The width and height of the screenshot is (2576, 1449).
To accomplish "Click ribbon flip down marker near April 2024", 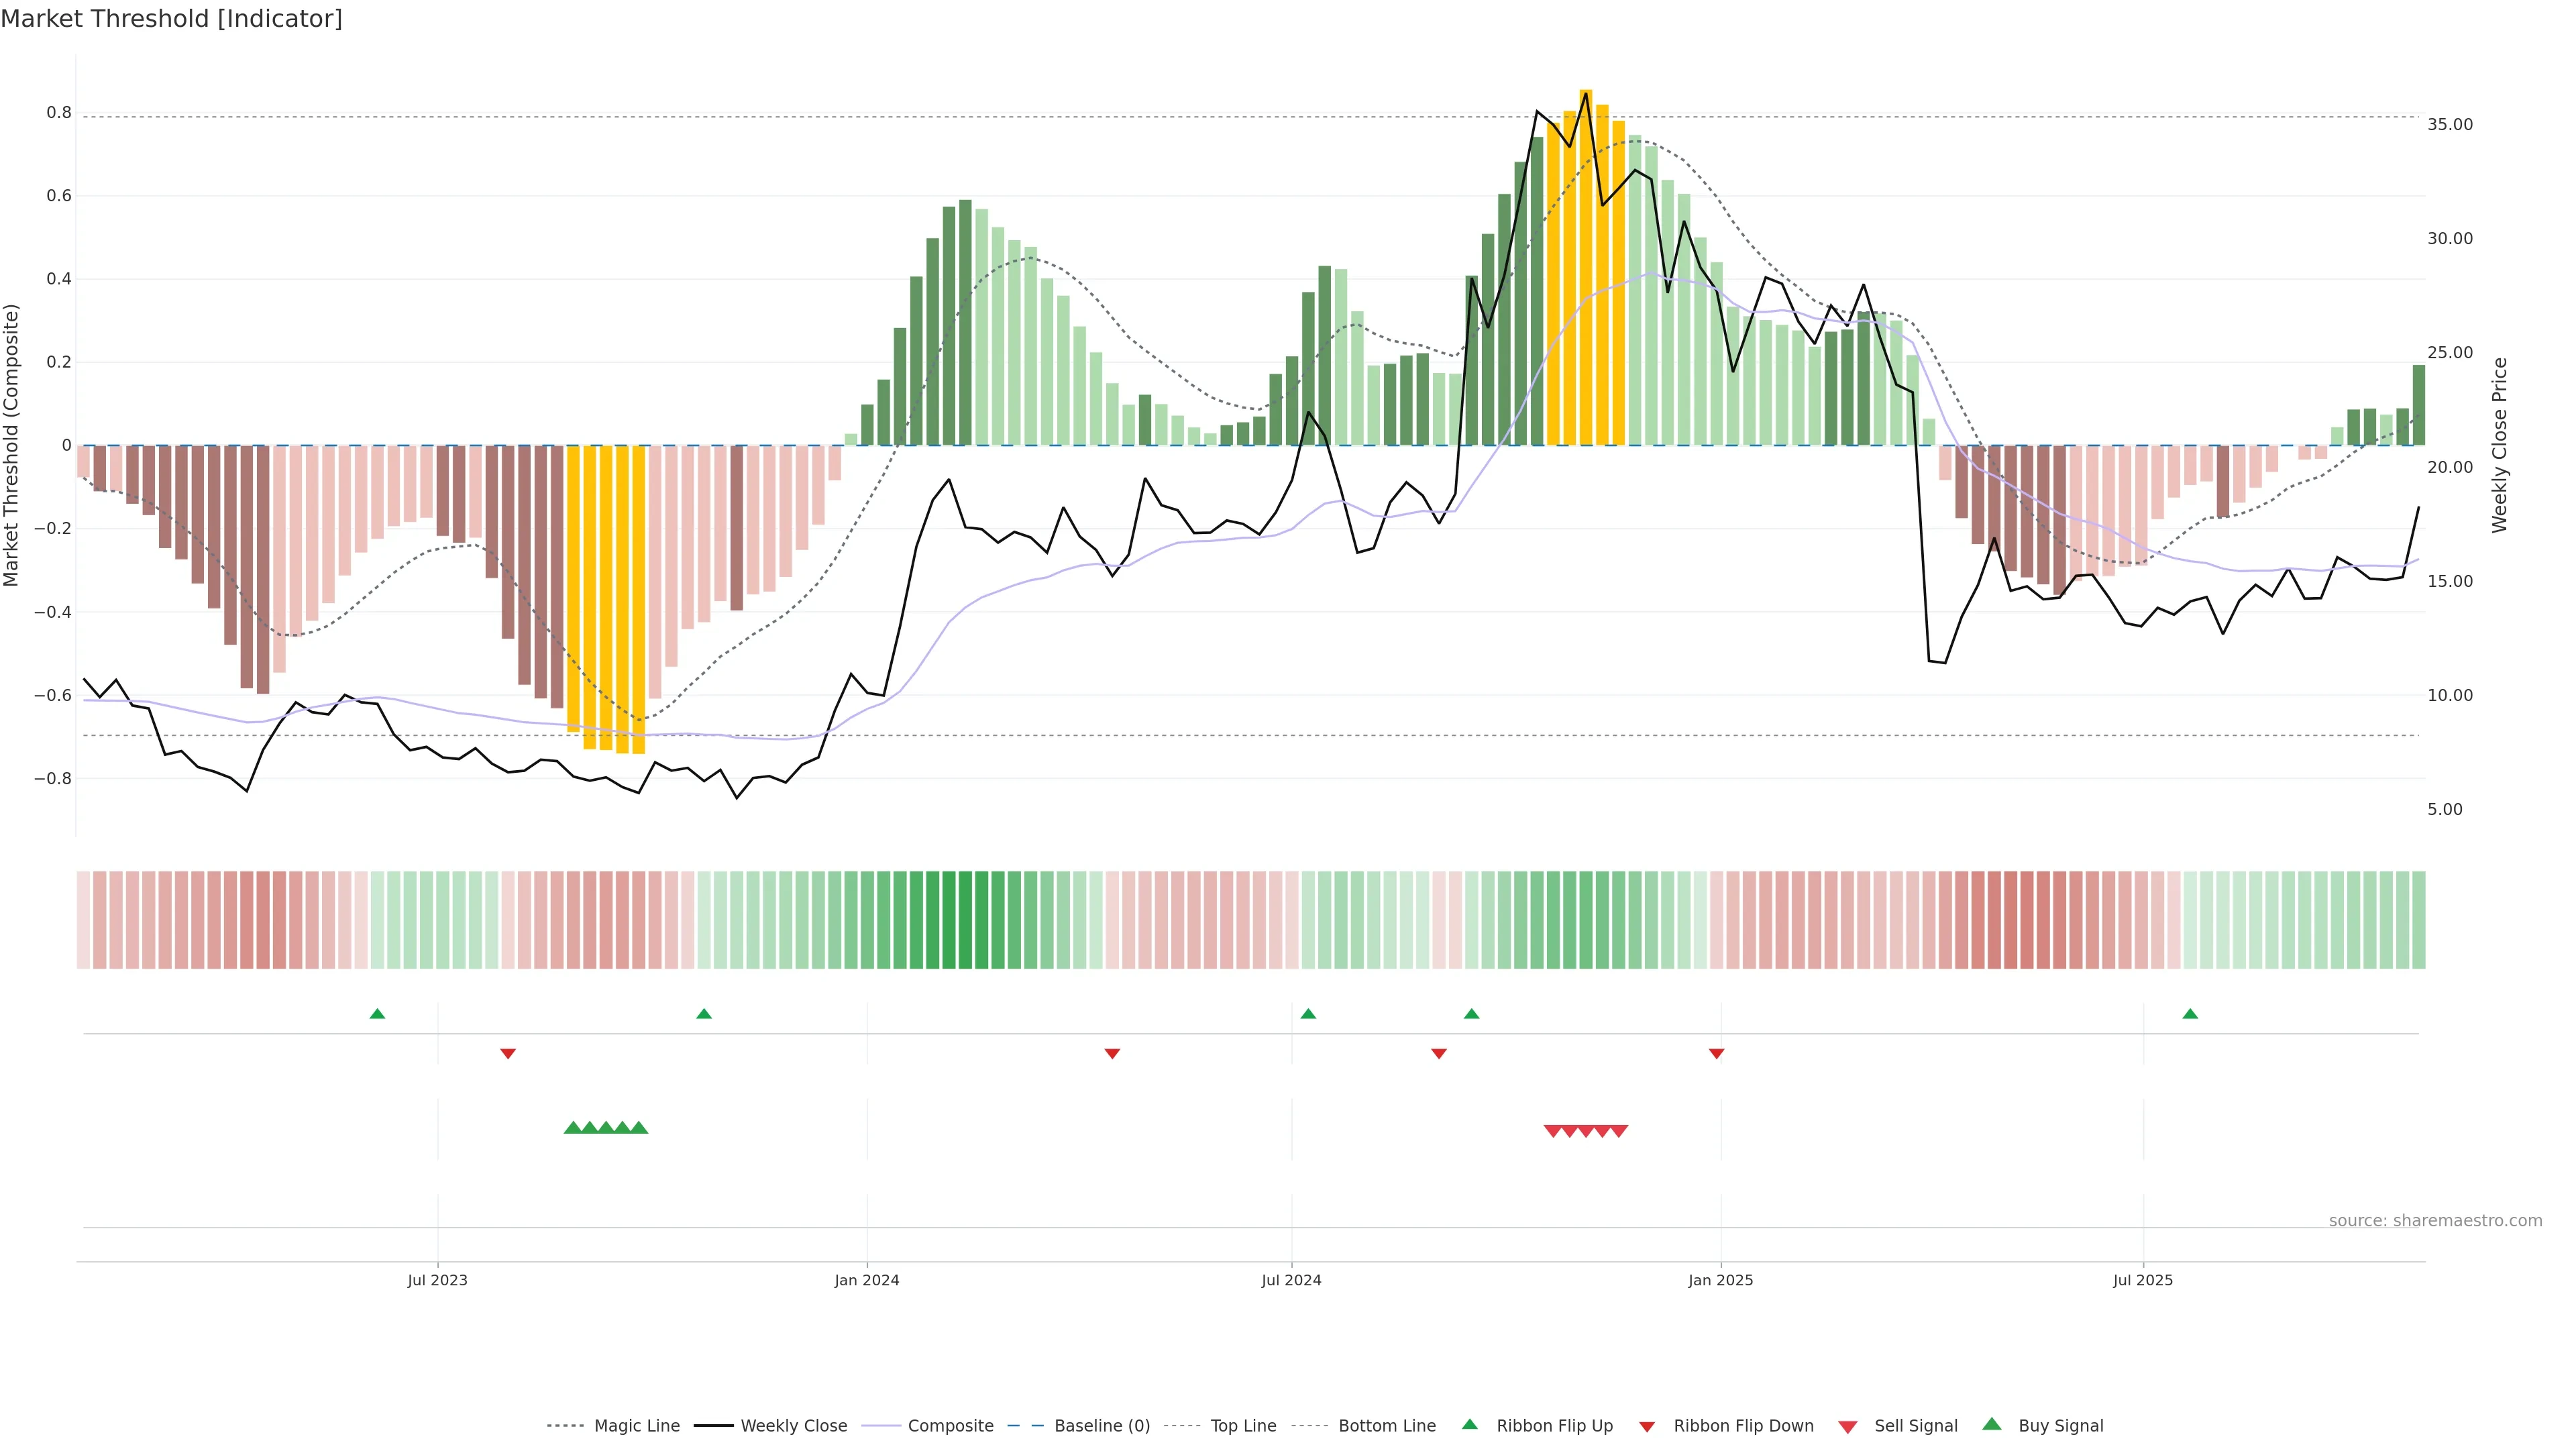I will [x=1112, y=1053].
